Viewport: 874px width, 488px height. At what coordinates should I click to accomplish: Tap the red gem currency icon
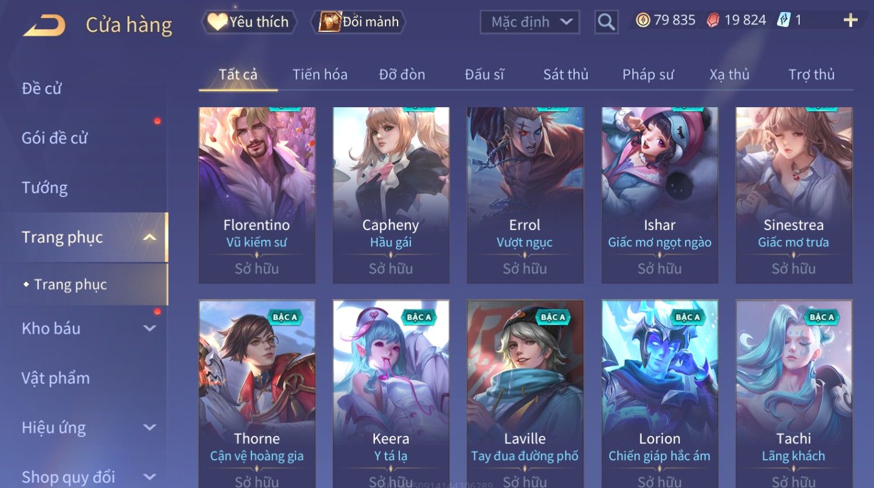(713, 20)
